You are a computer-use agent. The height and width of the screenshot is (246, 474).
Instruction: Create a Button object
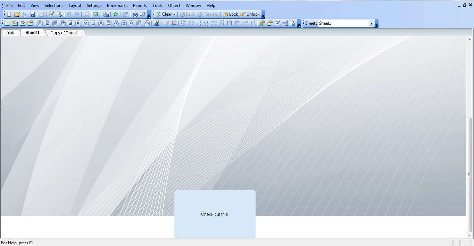[x=93, y=23]
